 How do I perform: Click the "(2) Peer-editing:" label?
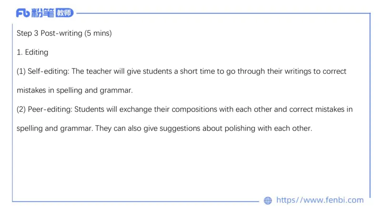pyautogui.click(x=44, y=109)
